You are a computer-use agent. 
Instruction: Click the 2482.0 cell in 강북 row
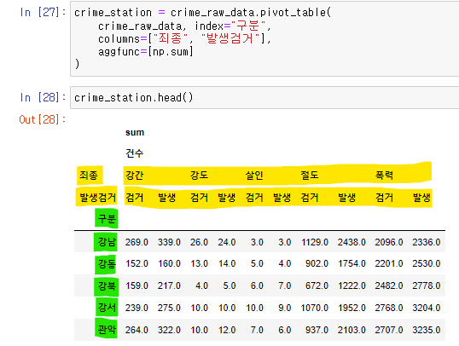click(389, 285)
